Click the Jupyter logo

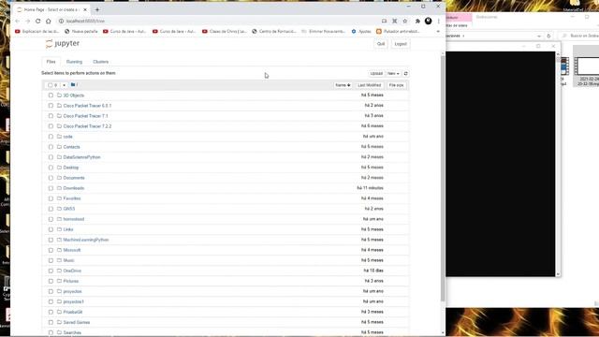tap(63, 44)
